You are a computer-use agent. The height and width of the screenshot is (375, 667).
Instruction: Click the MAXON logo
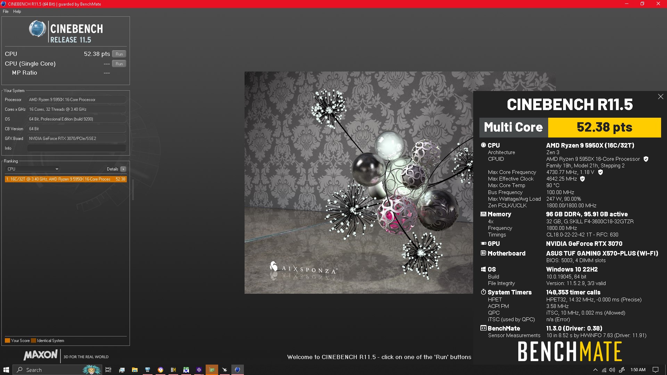(x=41, y=355)
